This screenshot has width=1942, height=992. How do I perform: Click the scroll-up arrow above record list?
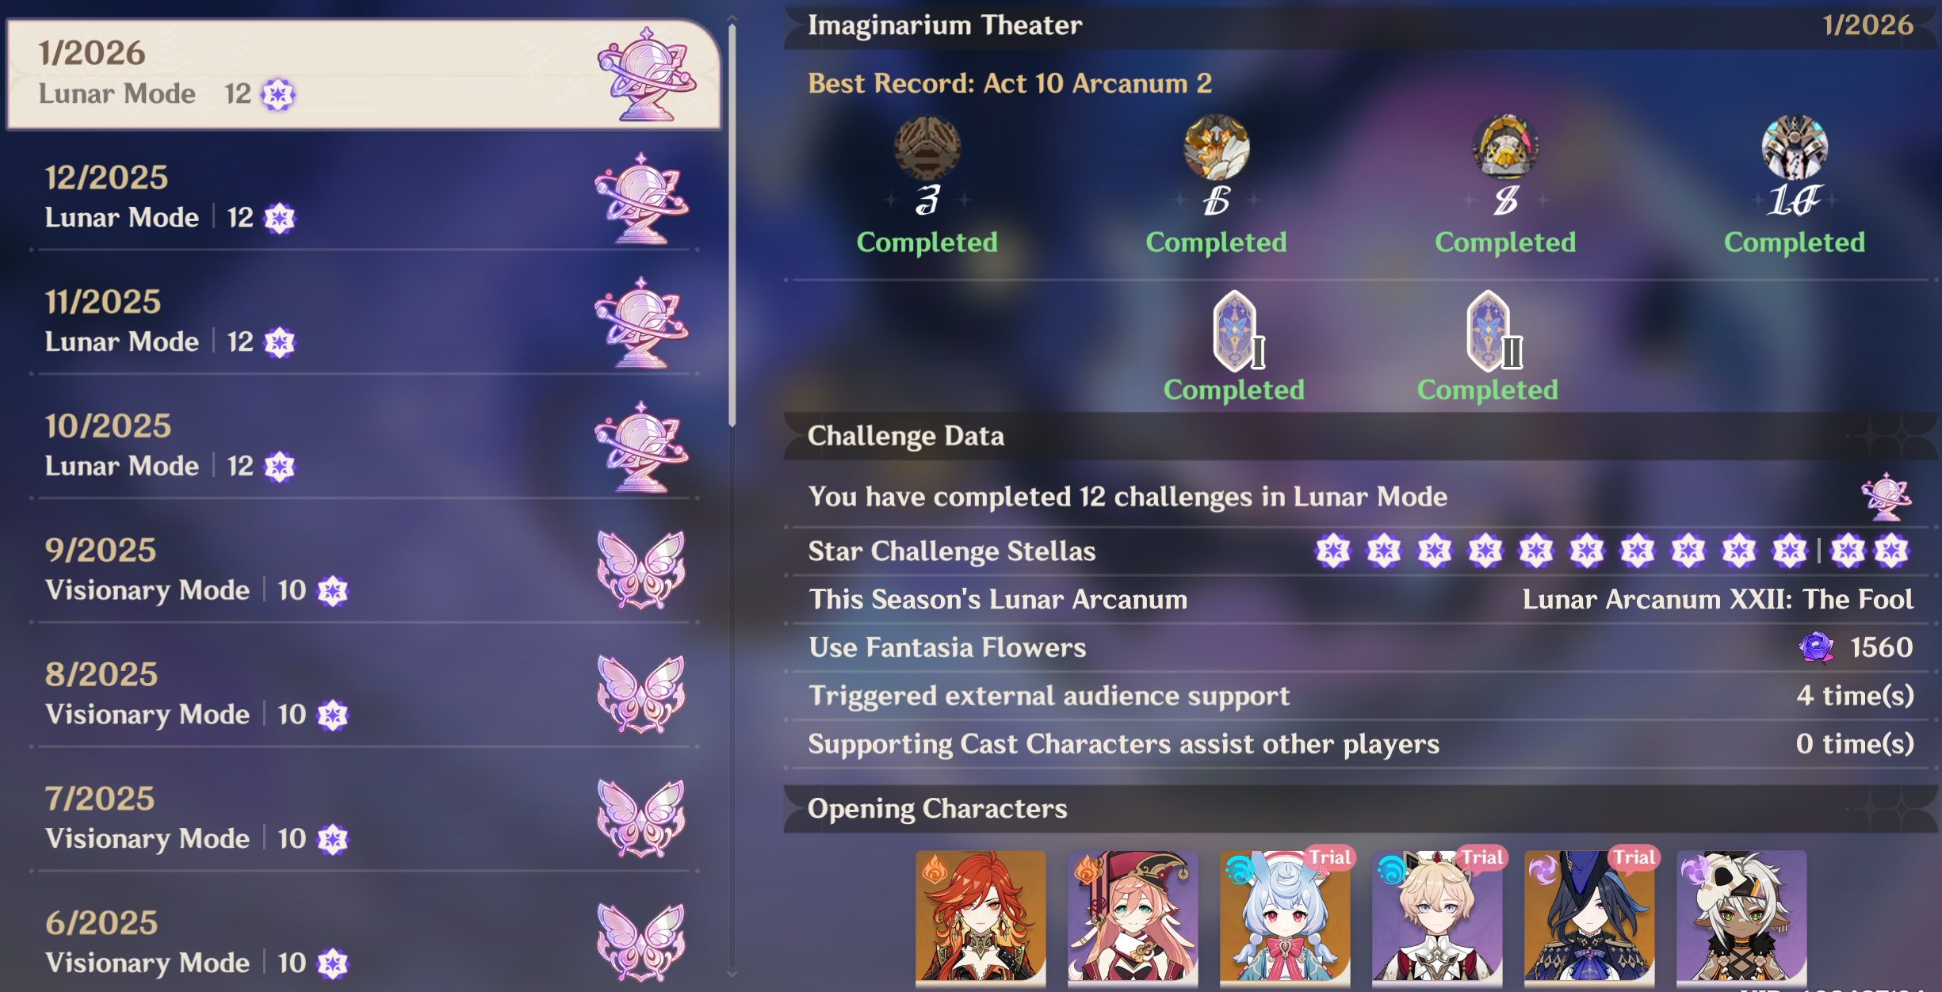(x=732, y=17)
